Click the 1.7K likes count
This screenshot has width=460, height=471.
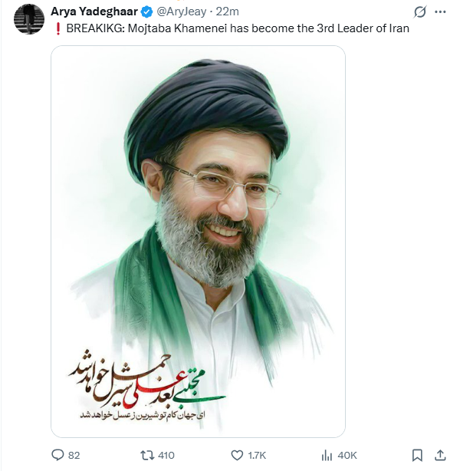tap(257, 456)
